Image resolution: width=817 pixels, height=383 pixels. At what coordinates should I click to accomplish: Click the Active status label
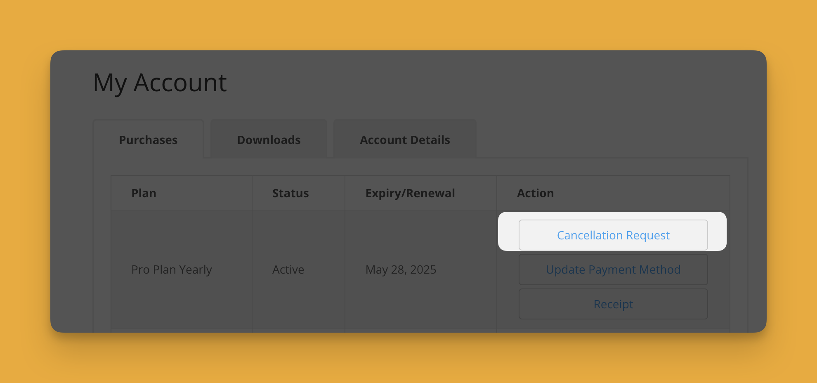click(x=288, y=269)
